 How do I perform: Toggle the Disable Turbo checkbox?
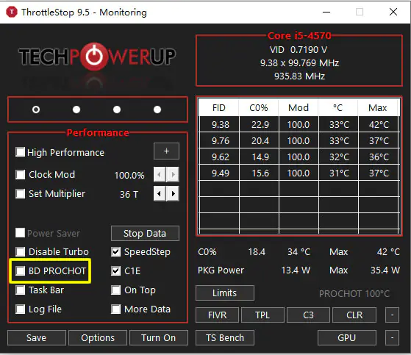tap(20, 252)
